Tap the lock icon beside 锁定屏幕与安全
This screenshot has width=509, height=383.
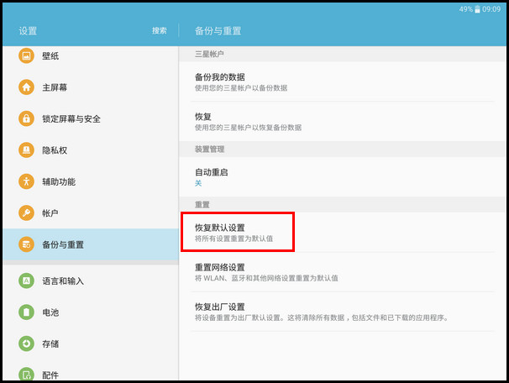(x=26, y=118)
